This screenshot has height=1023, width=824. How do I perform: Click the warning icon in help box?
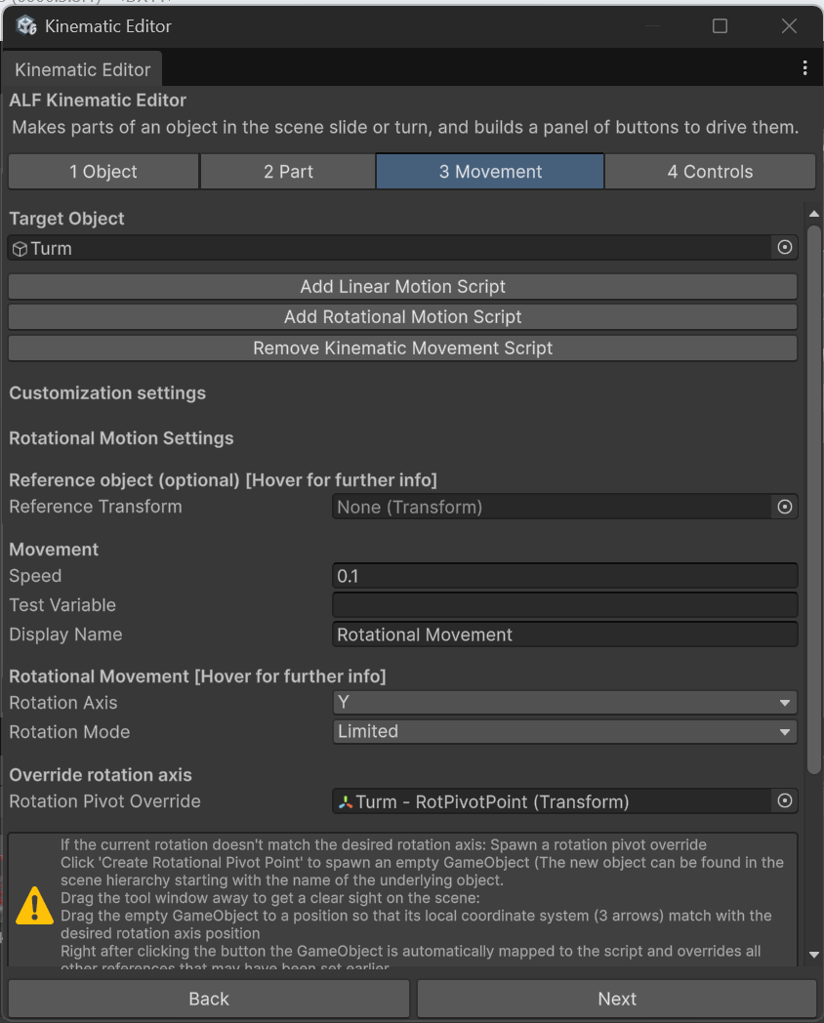pos(34,905)
